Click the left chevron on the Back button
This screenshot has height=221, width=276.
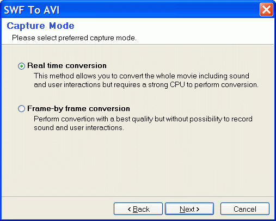[x=129, y=209]
